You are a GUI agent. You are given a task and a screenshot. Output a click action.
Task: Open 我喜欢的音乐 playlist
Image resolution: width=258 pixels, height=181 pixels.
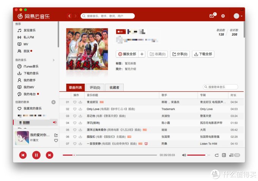(30, 108)
